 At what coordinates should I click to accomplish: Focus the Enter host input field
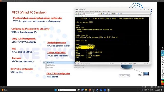pyautogui.click(x=91, y=14)
